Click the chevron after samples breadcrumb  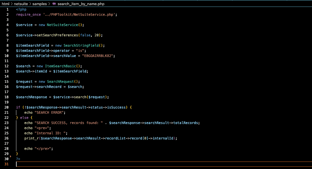pos(49,4)
